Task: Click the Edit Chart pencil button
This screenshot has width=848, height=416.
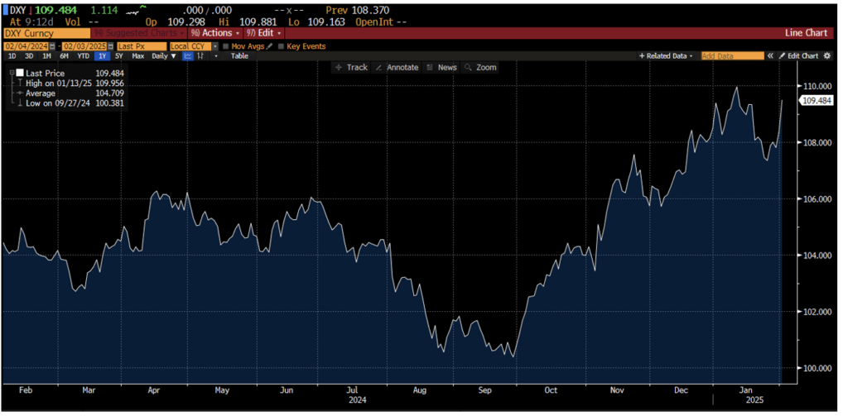Action: coord(798,55)
